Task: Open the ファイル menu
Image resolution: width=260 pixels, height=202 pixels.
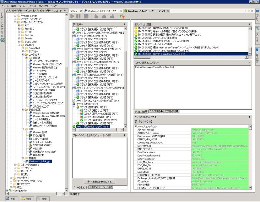Action: click(5, 6)
